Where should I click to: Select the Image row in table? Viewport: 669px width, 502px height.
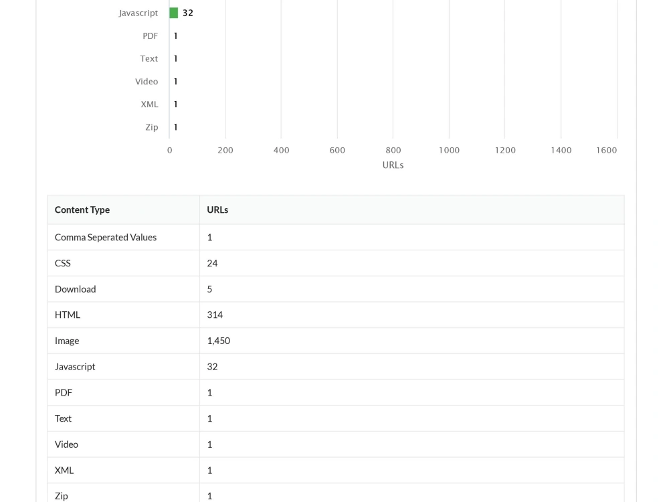pyautogui.click(x=336, y=341)
